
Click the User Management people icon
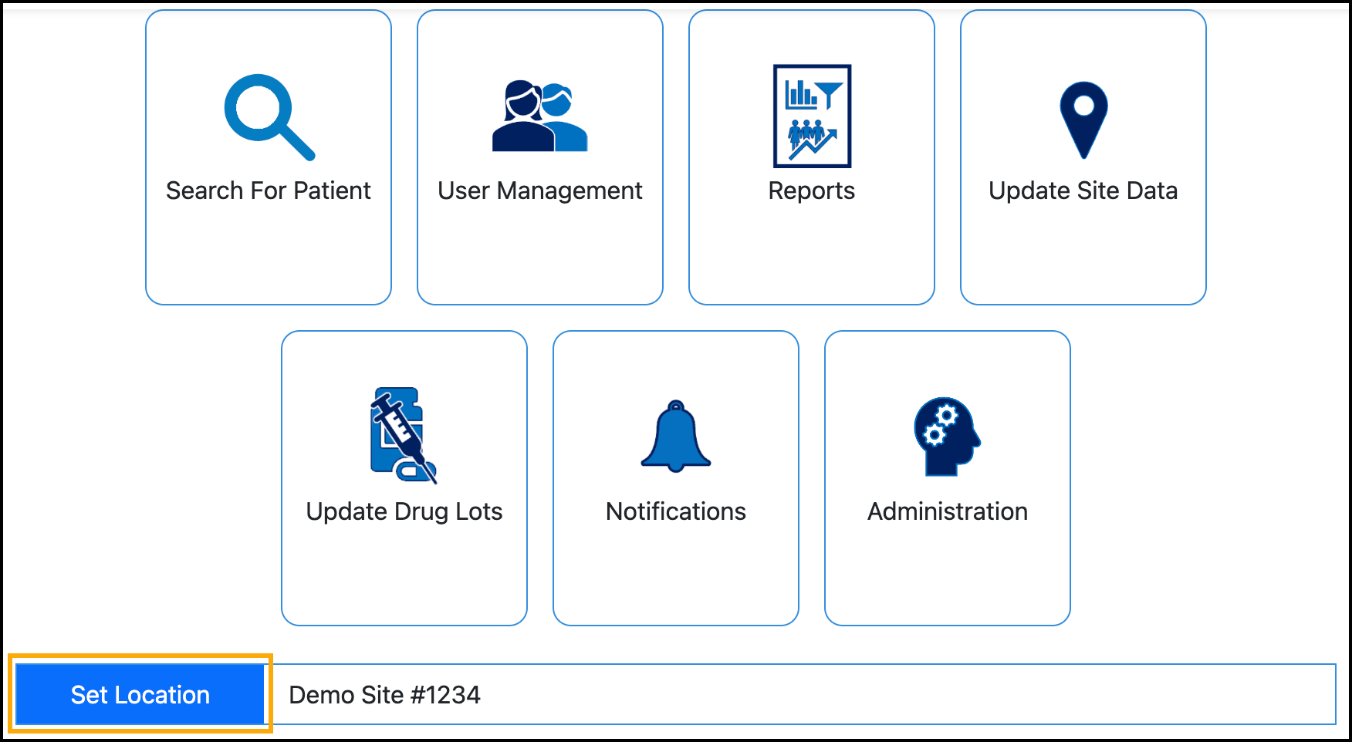(539, 116)
